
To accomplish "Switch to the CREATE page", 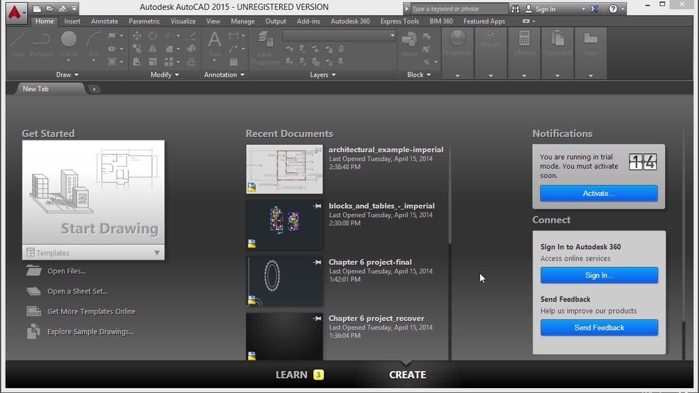I will [x=408, y=375].
